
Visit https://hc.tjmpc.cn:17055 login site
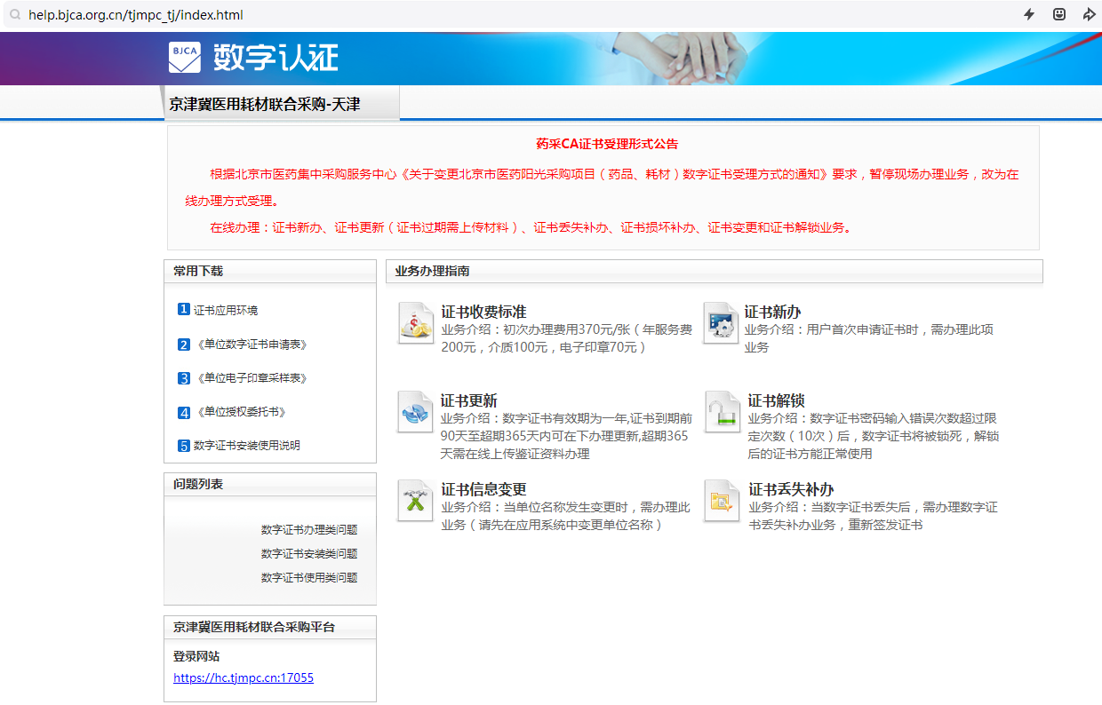click(x=244, y=678)
